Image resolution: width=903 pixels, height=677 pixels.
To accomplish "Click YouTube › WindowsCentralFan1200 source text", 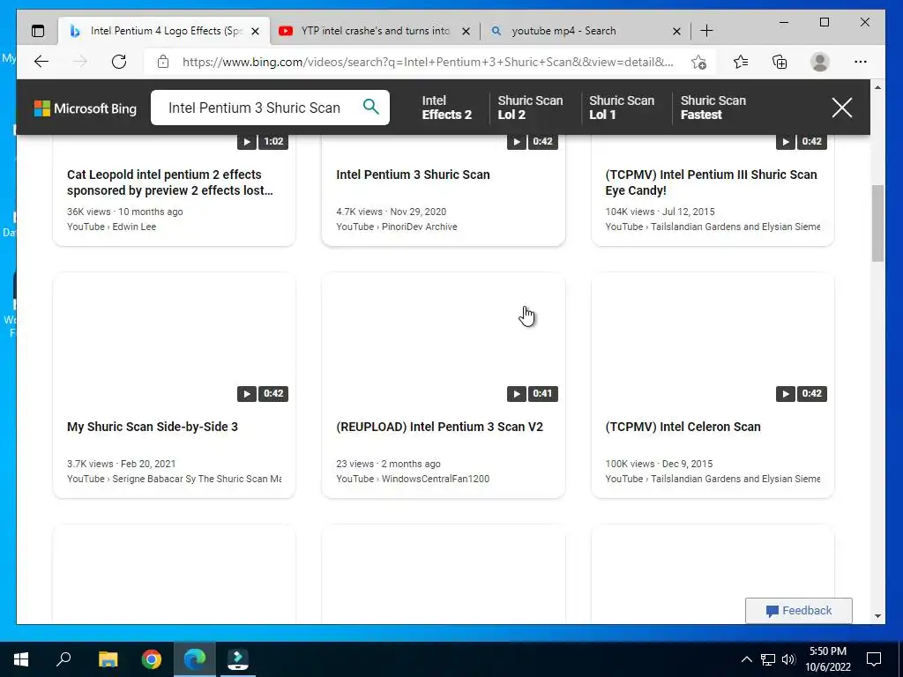I will click(x=413, y=479).
